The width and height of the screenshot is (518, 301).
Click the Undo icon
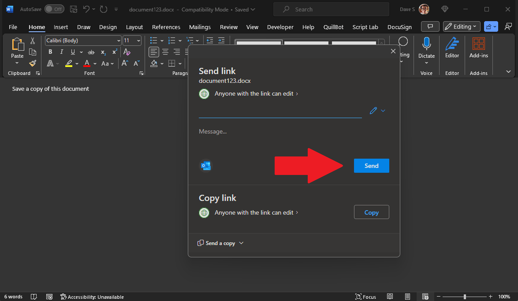coord(86,9)
